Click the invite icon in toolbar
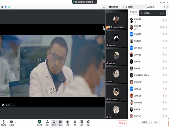The image size is (169, 127). click(x=47, y=123)
